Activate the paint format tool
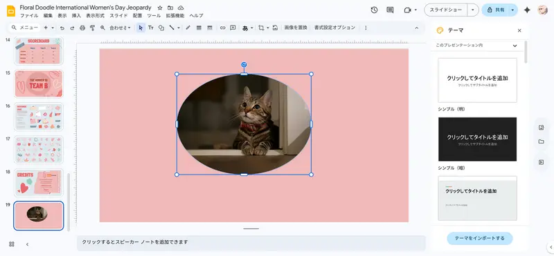 93,28
